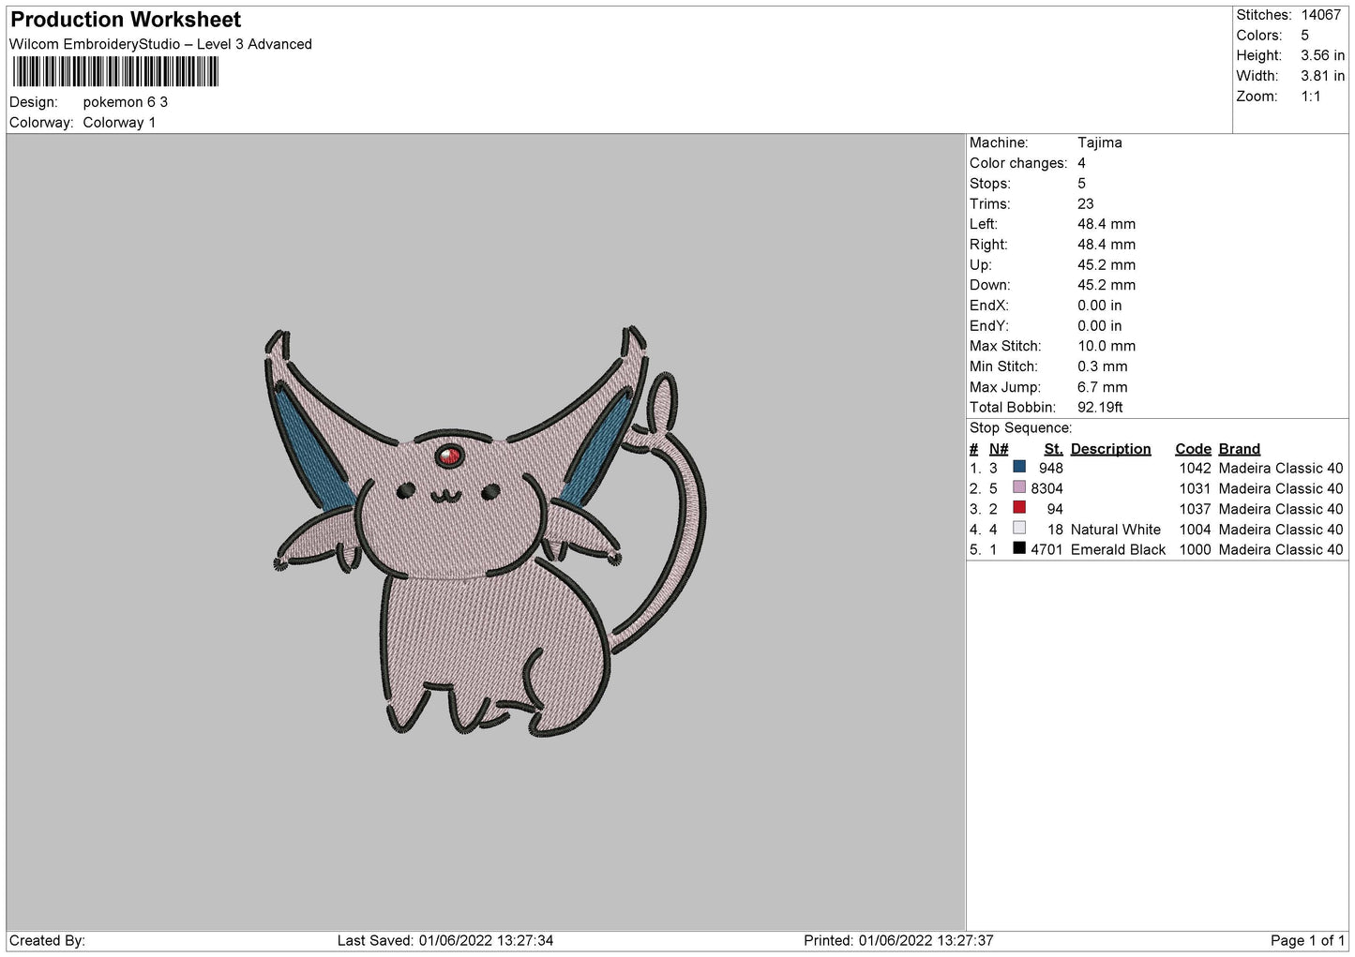Screen dimensions: 1355x957
Task: Click the Total Bobbin value 92.19ft
Action: tap(1101, 408)
